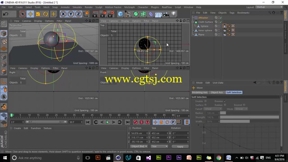Open Object (Rel) coordinate dropdown

(x=139, y=147)
